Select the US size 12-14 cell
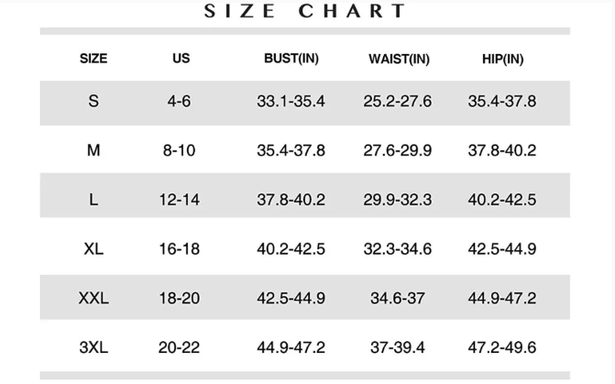 tap(179, 200)
